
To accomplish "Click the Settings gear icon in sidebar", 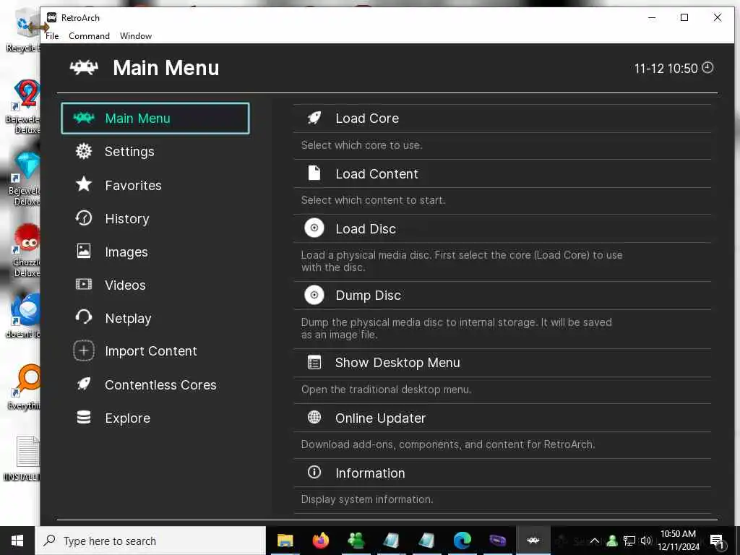I will coord(84,152).
